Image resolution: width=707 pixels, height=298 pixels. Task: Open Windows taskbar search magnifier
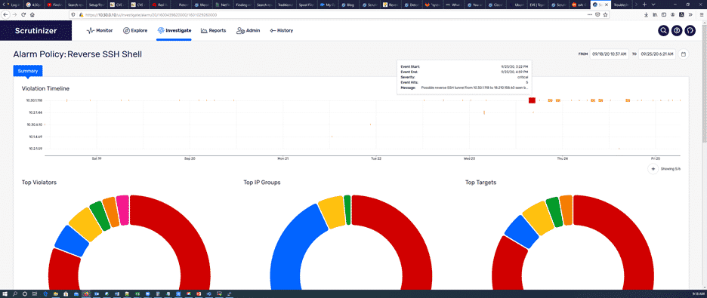point(15,293)
